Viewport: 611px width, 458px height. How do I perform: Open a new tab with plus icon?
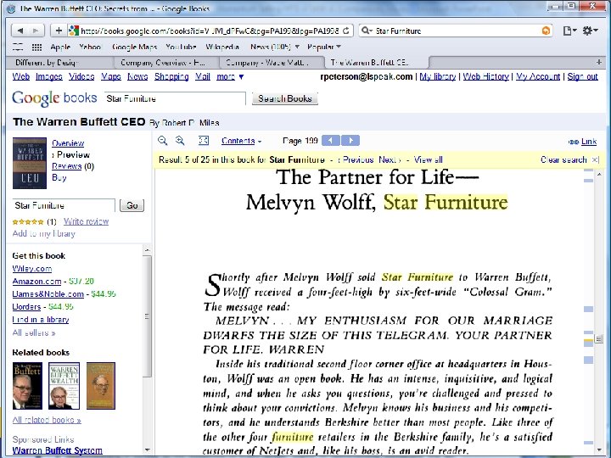click(599, 62)
